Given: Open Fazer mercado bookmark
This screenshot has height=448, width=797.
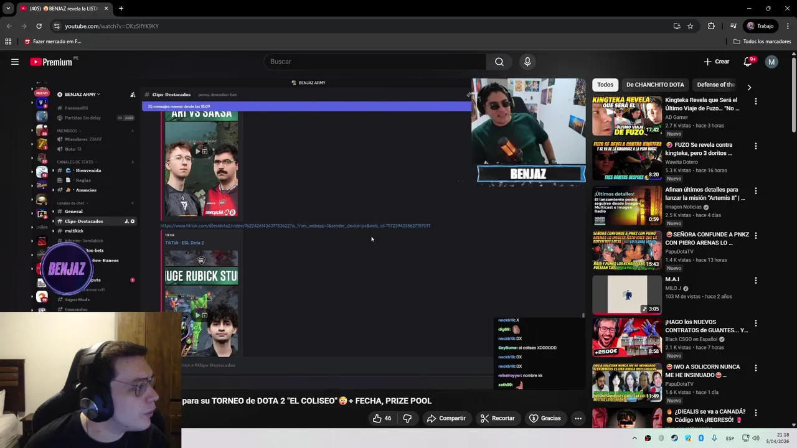Looking at the screenshot, I should point(52,42).
